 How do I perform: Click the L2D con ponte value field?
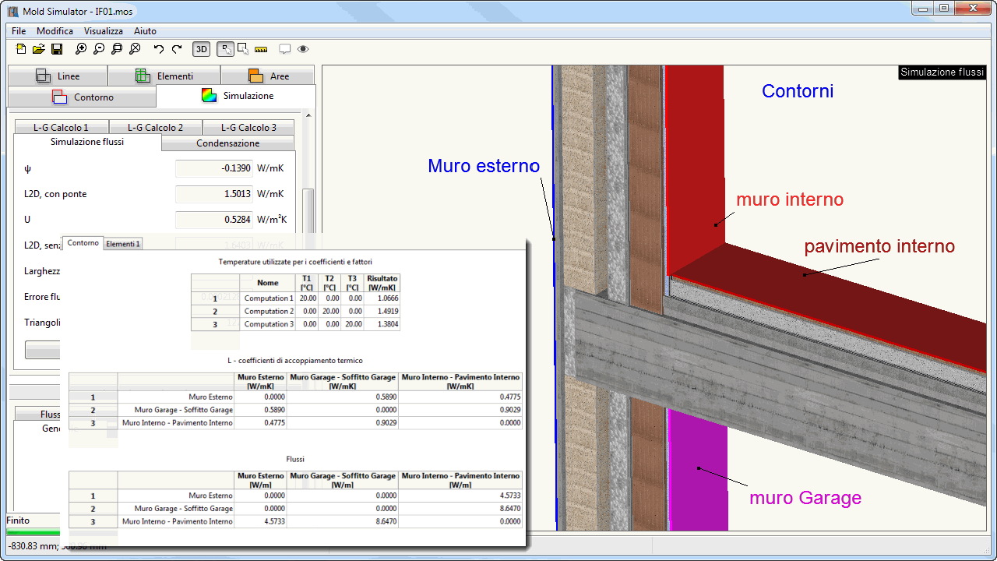[214, 194]
